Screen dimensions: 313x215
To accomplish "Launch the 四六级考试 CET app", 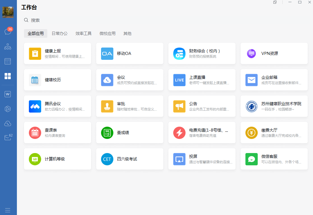I will click(130, 159).
